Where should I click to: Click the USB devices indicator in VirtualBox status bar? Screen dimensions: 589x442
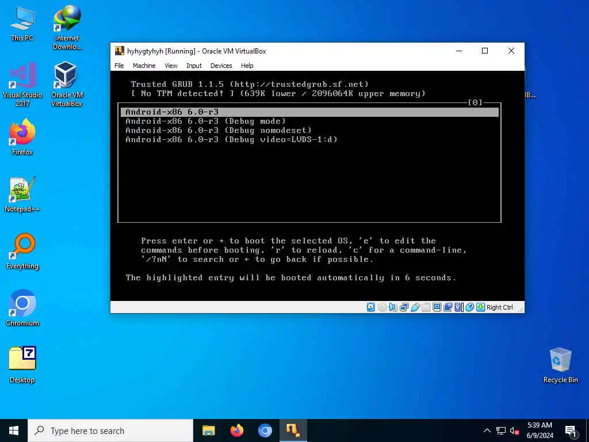pyautogui.click(x=415, y=307)
